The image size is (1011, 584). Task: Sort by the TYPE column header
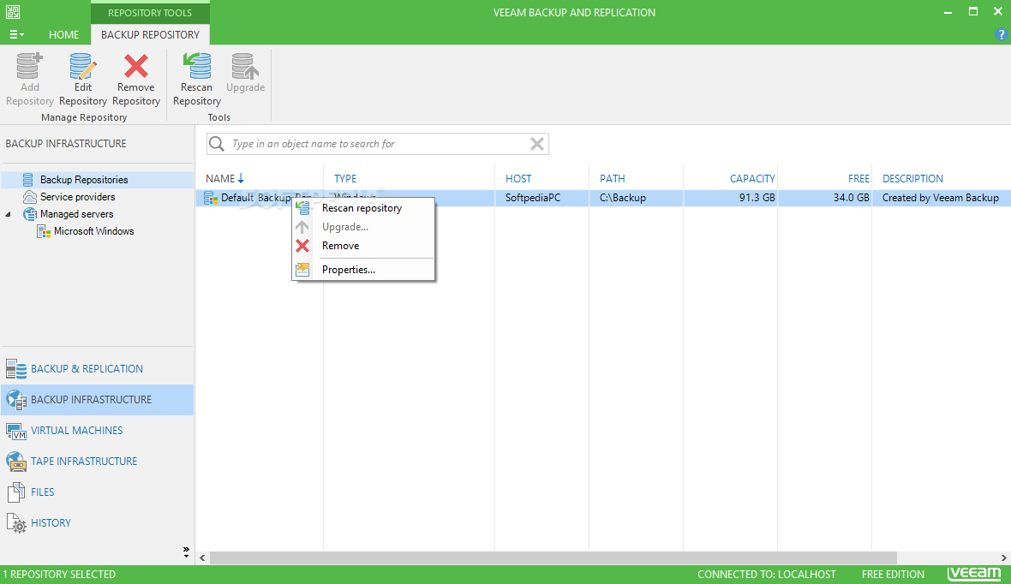point(345,179)
